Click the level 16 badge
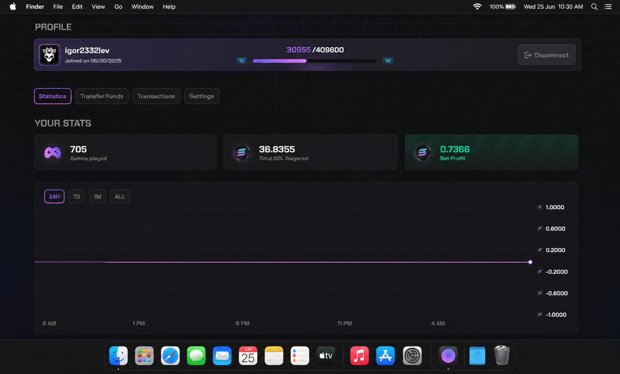 [x=388, y=61]
